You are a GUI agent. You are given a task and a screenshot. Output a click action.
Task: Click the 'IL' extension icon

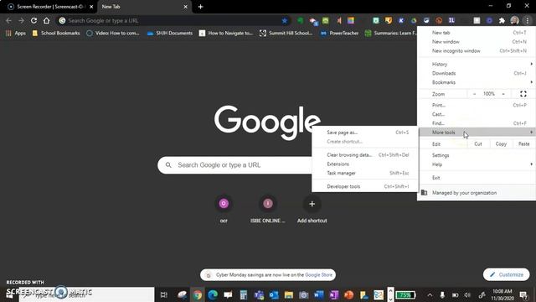[451, 20]
